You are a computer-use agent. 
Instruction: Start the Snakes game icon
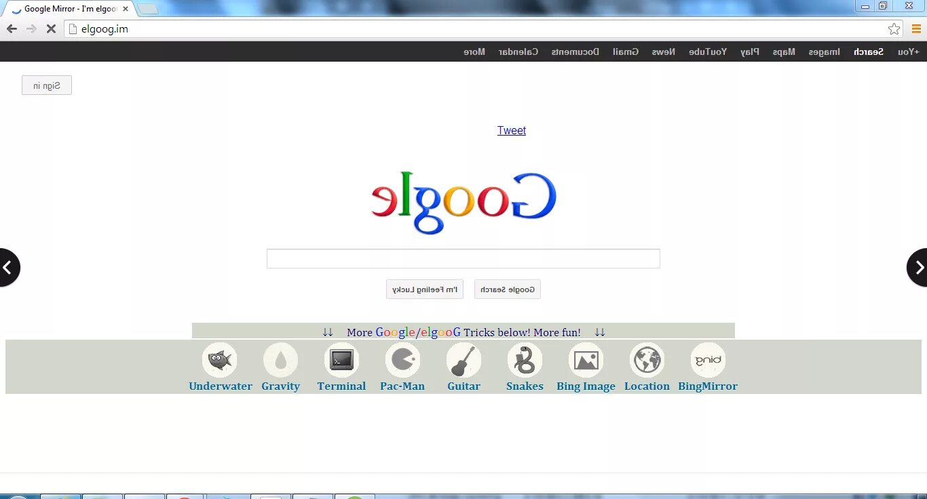[x=525, y=360]
